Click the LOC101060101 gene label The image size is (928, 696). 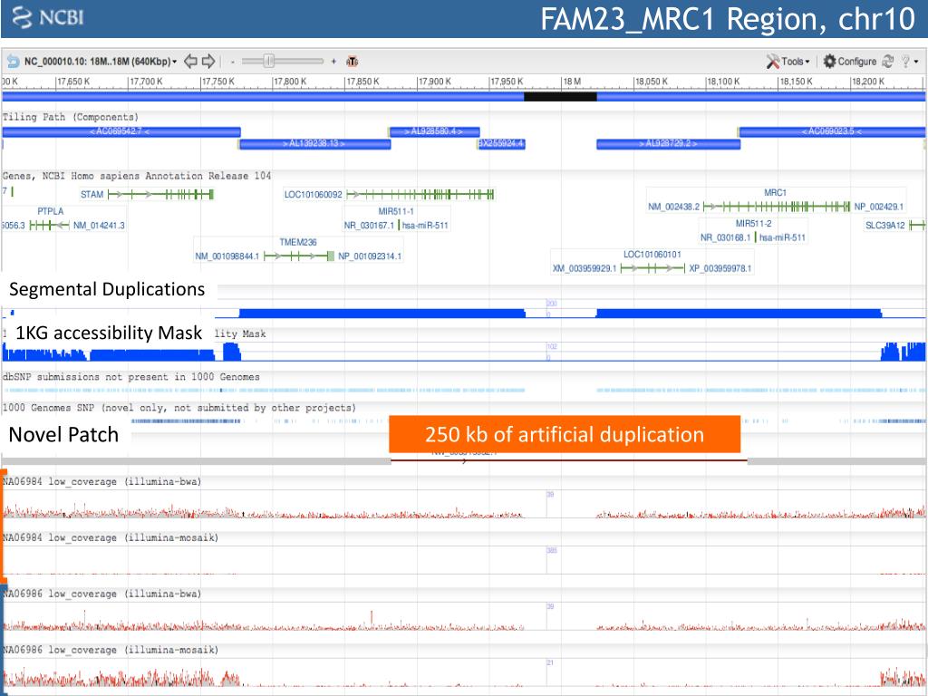click(x=652, y=254)
